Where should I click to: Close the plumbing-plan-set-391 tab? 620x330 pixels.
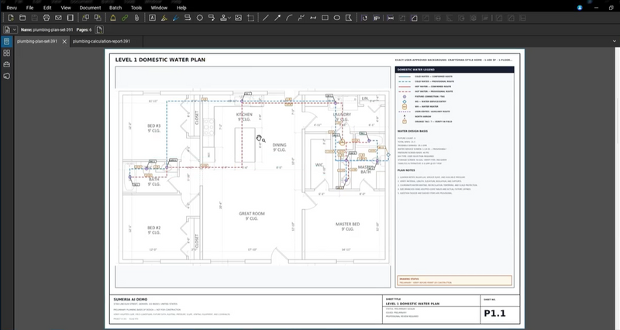coord(64,41)
